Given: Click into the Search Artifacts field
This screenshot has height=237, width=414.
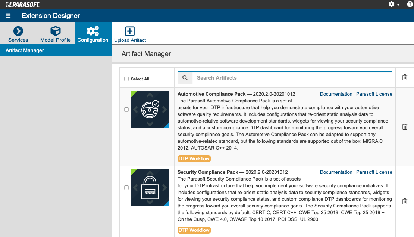Looking at the screenshot, I should click(x=292, y=78).
